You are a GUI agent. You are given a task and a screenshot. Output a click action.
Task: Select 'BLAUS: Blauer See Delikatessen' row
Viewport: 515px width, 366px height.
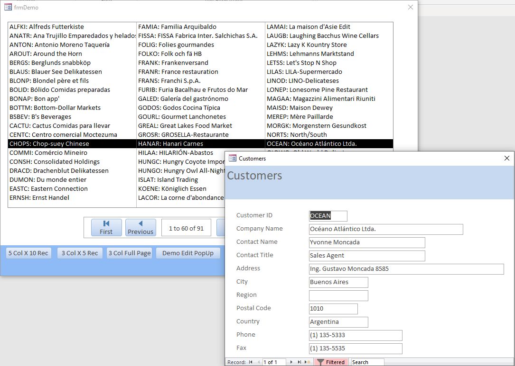72,72
